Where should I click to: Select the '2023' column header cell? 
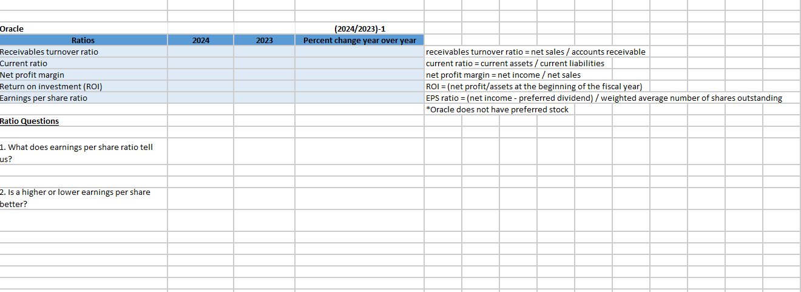(264, 40)
